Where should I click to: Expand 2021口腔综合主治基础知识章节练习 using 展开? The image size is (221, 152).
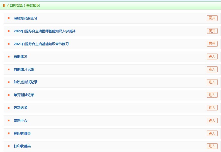point(212,44)
